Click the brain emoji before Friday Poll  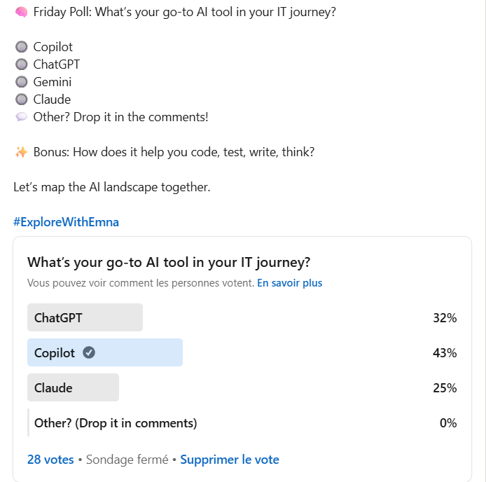tap(22, 12)
